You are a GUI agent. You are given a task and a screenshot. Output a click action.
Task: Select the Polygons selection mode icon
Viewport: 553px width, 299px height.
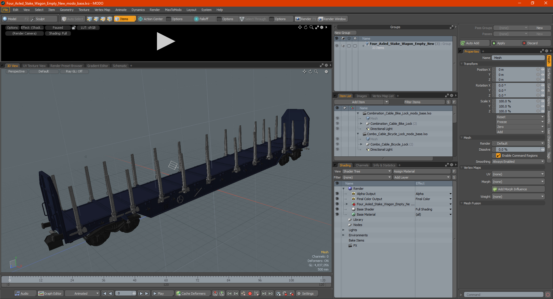[x=103, y=19]
